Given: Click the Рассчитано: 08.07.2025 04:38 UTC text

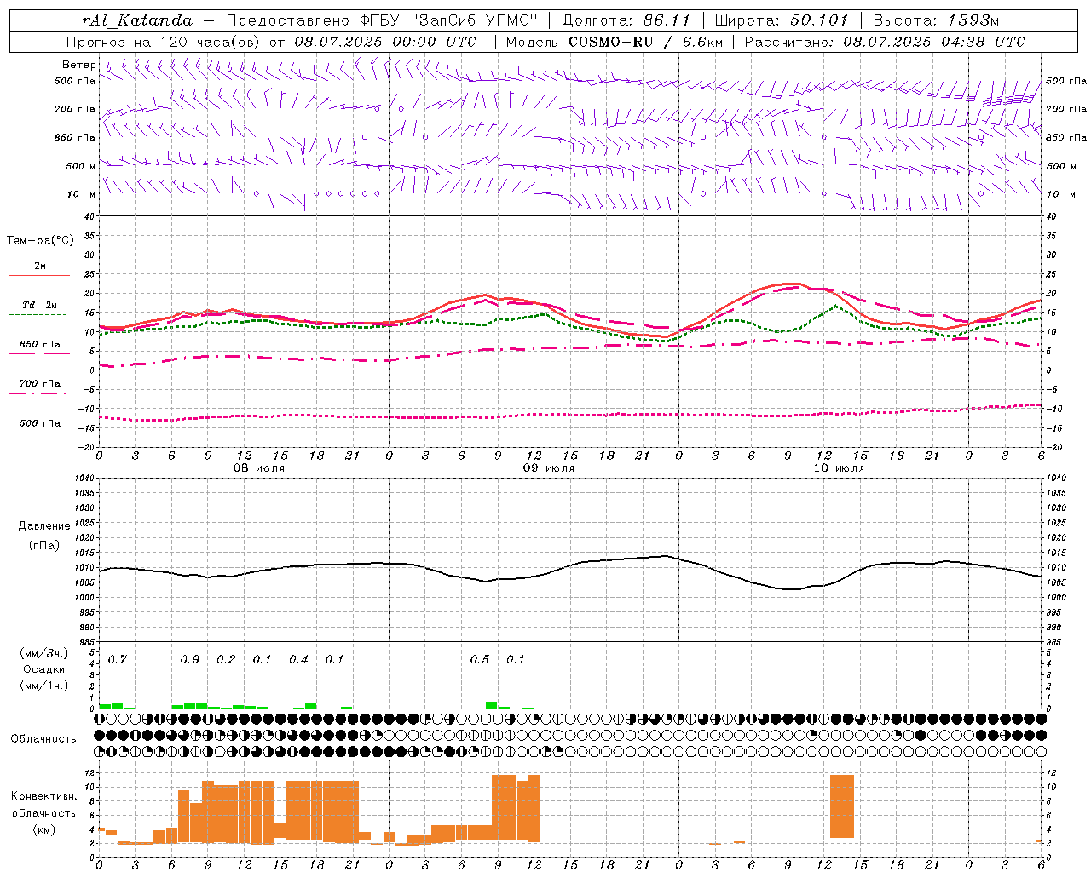Looking at the screenshot, I should 885,42.
